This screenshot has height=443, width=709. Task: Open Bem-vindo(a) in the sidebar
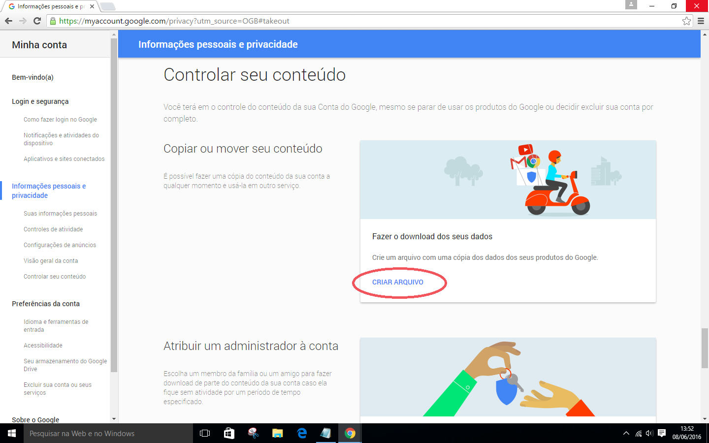(32, 77)
